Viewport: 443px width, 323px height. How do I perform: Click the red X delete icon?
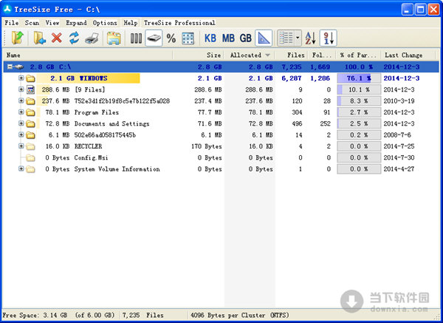(x=57, y=38)
